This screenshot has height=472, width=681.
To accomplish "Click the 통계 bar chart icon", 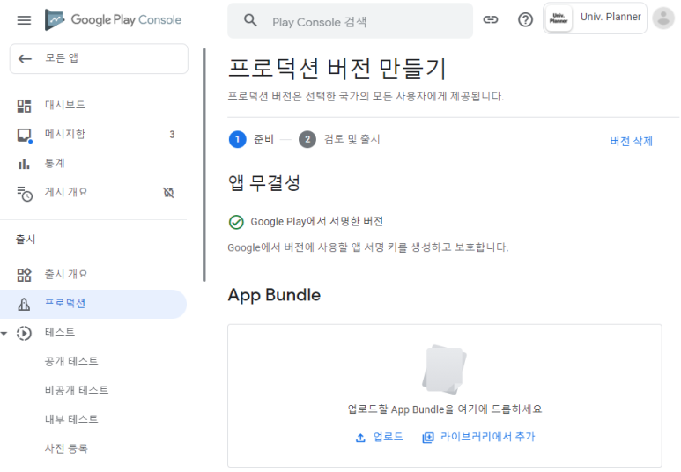I will (x=24, y=164).
